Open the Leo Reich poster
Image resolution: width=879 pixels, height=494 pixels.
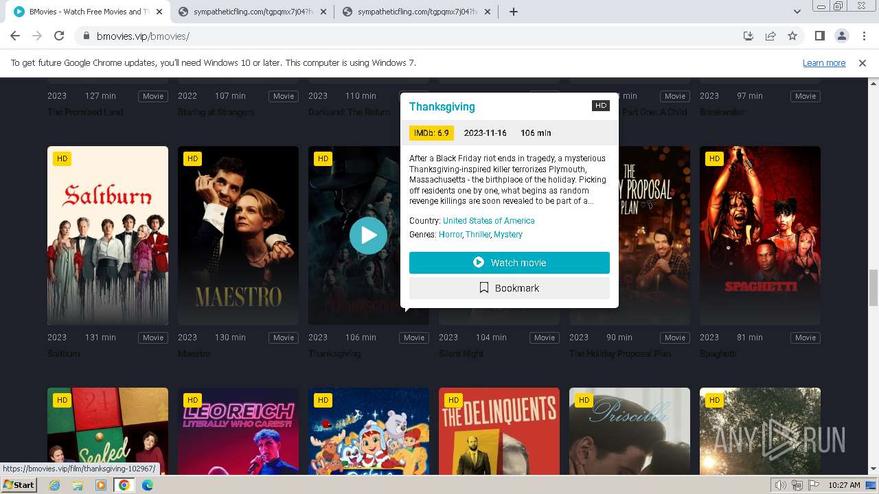(x=238, y=432)
